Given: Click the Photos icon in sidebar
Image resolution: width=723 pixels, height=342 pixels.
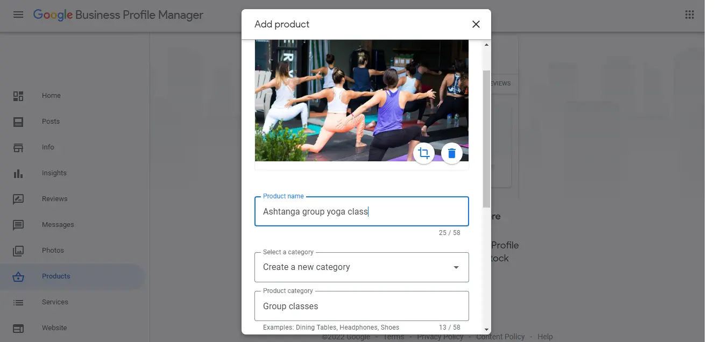Looking at the screenshot, I should click(18, 251).
